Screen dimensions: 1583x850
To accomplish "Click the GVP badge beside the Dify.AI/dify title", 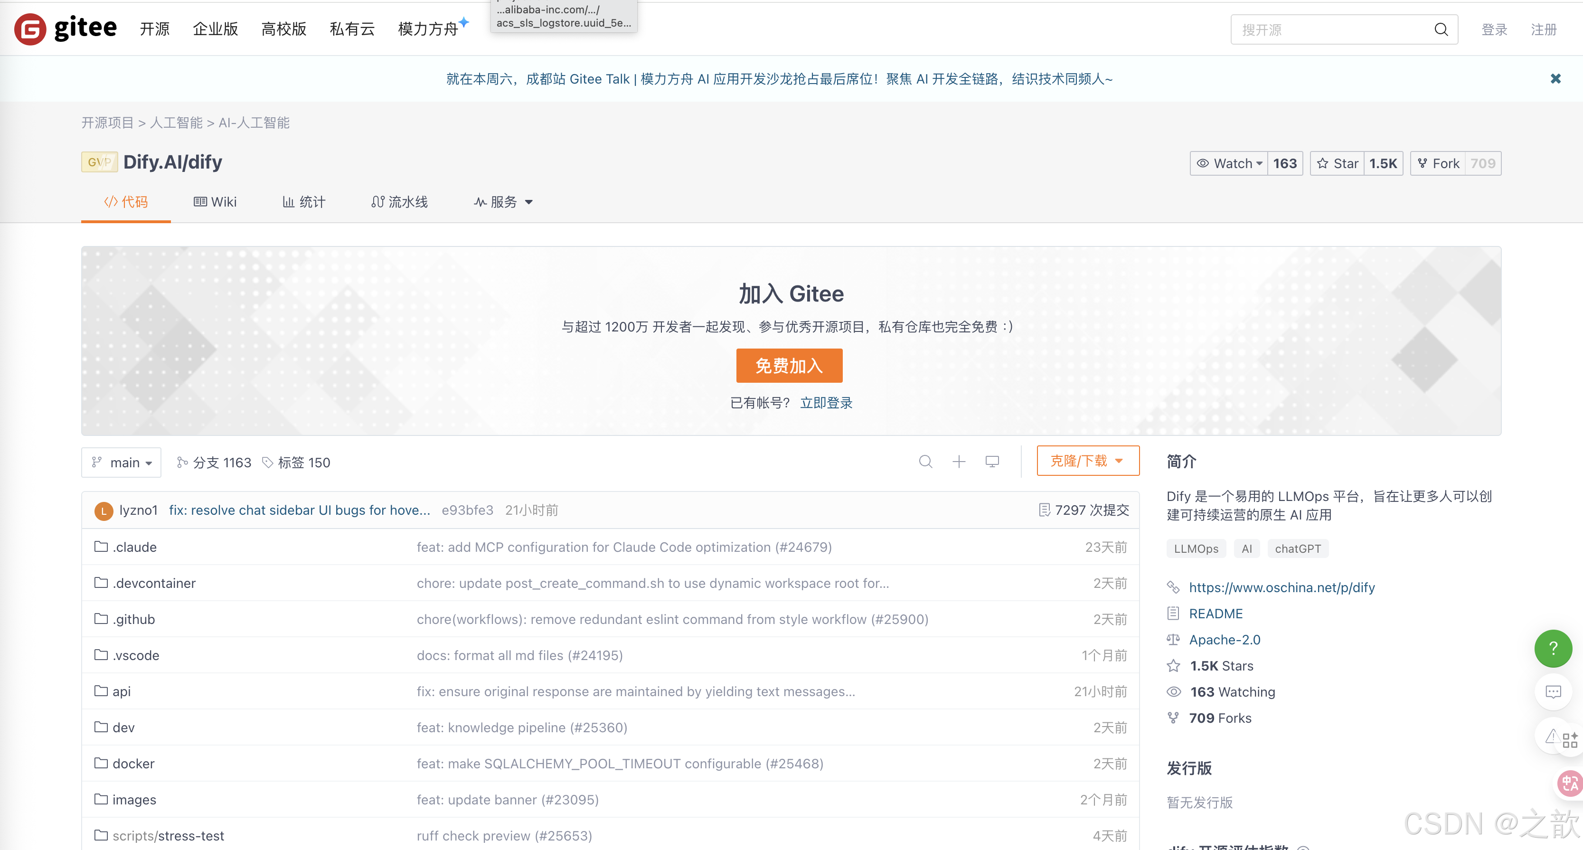I will (99, 162).
